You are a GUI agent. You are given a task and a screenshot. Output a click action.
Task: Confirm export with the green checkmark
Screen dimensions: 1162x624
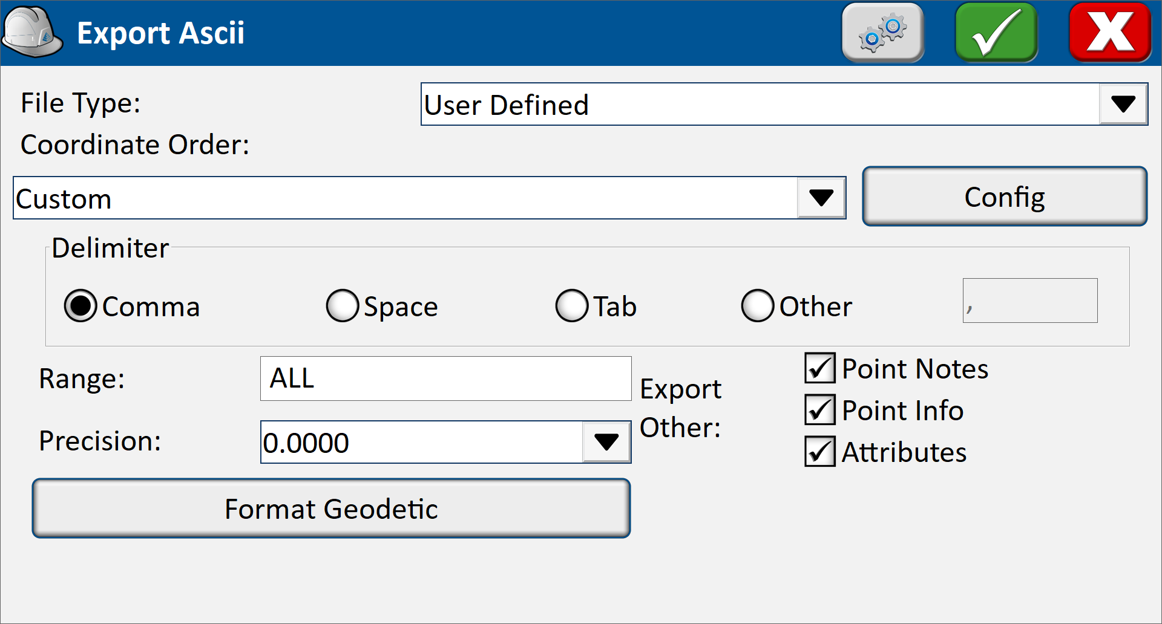pyautogui.click(x=996, y=33)
